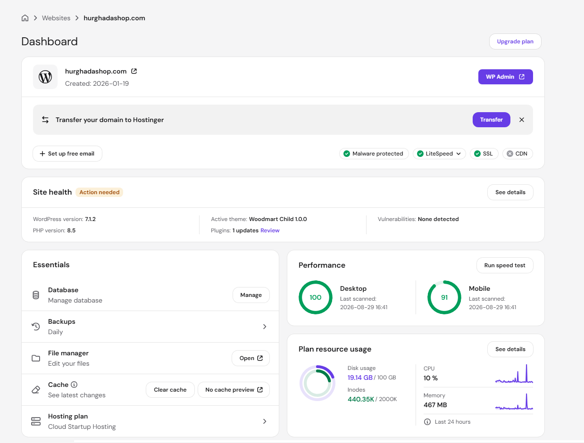
Task: Go to home via breadcrumb house icon
Action: pos(25,18)
